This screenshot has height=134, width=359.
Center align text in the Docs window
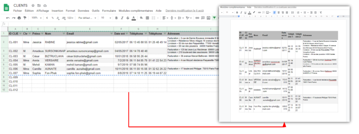click(x=279, y=12)
